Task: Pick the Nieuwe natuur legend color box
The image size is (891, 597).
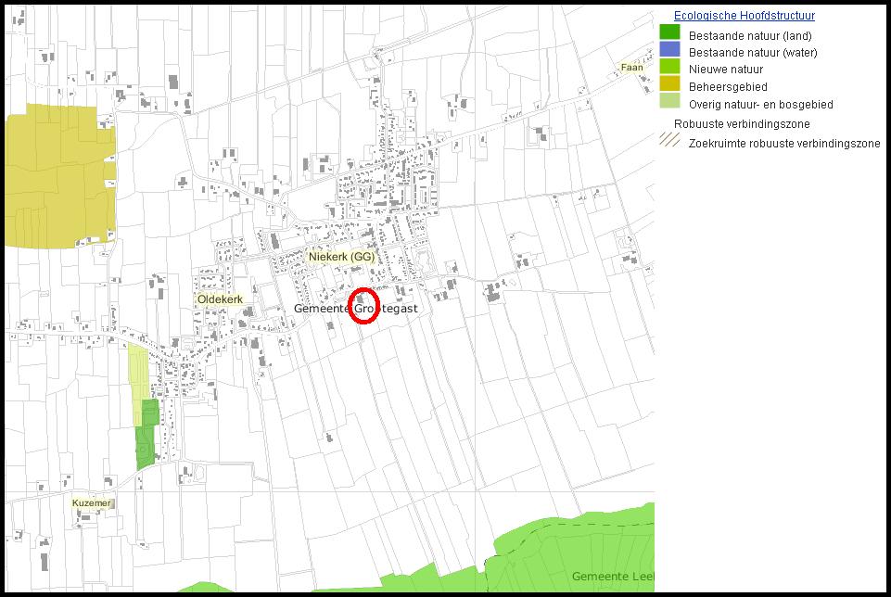Action: click(x=669, y=68)
